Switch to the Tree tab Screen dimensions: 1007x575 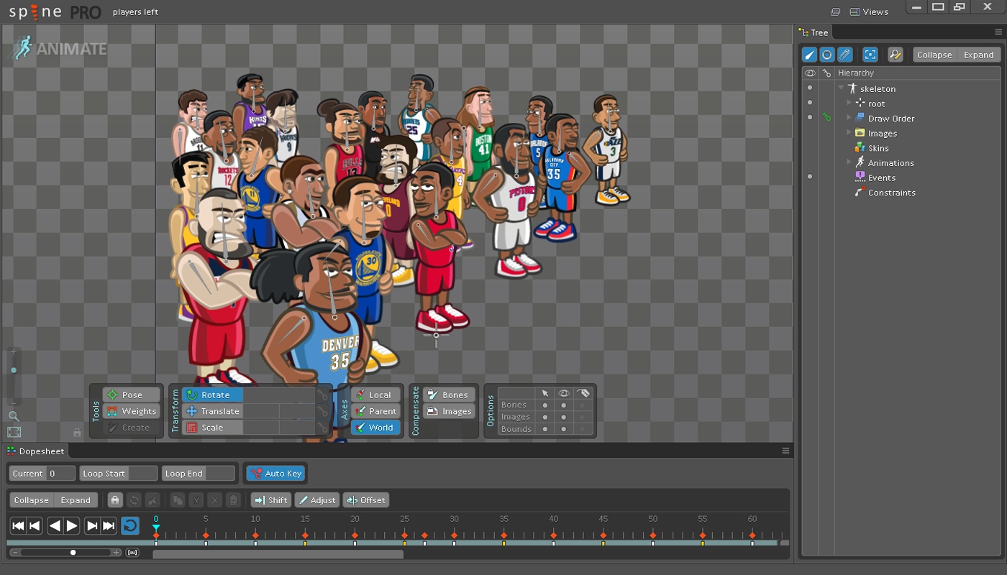(814, 32)
